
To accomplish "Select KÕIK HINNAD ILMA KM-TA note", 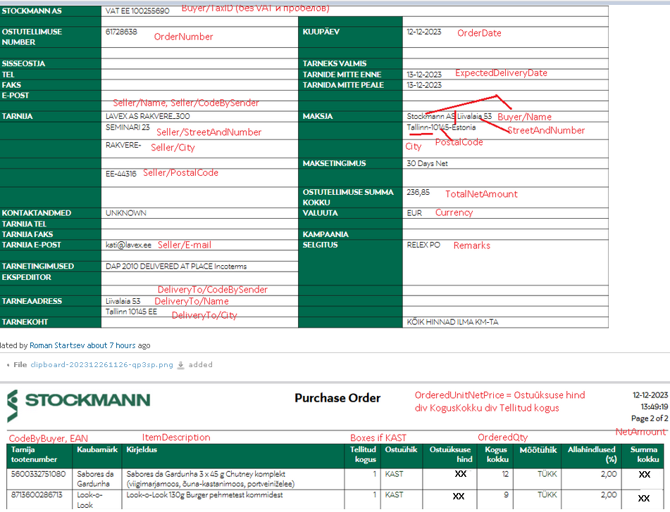I will tap(452, 322).
